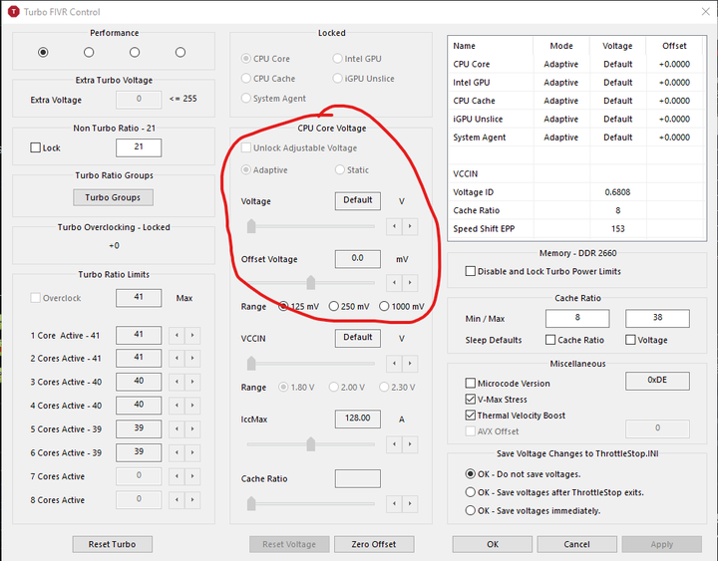Click Cache Ratio Max field
Screen dimensions: 718x561
(657, 318)
